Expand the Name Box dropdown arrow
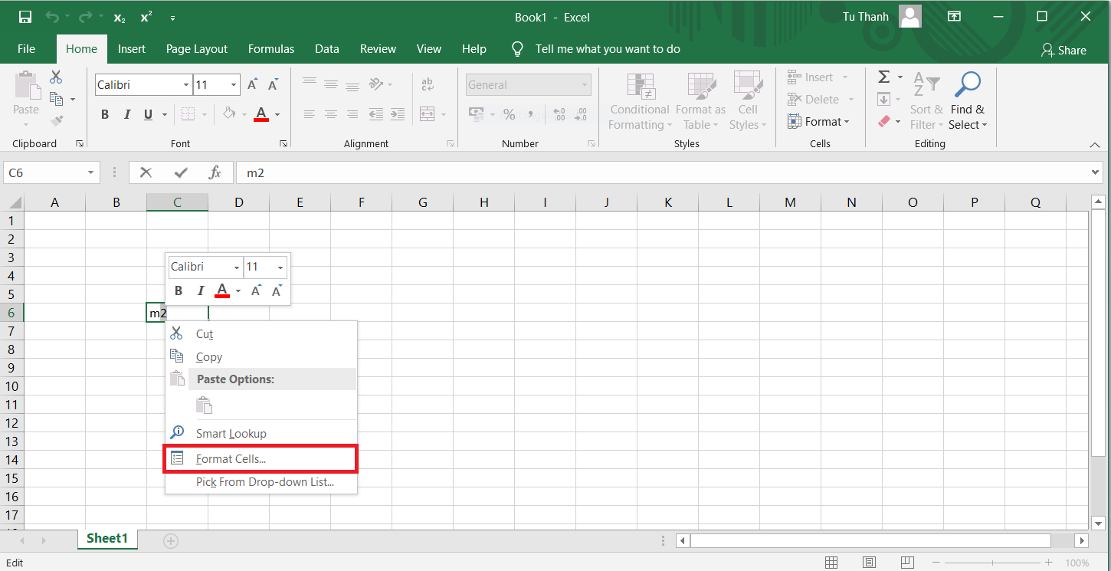 (x=90, y=173)
